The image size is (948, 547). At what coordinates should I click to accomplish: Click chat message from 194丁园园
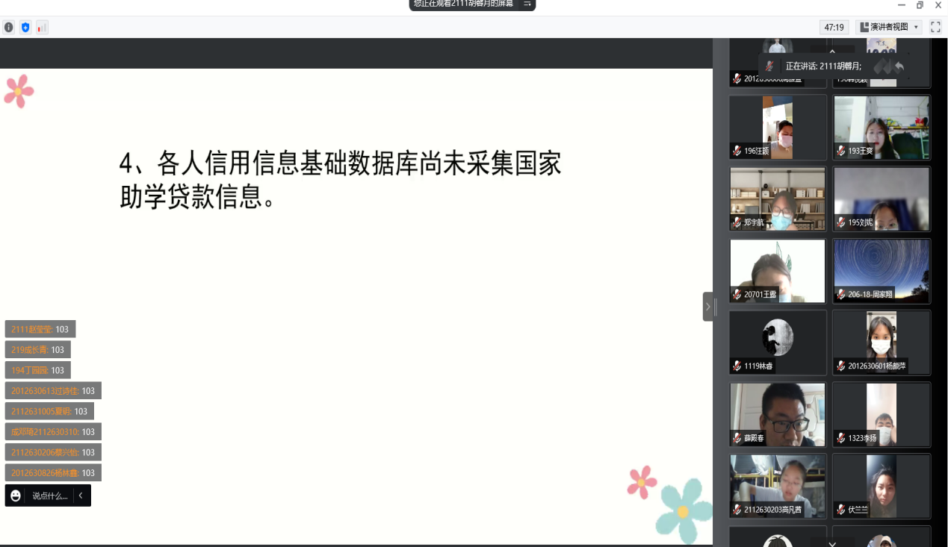tap(38, 370)
